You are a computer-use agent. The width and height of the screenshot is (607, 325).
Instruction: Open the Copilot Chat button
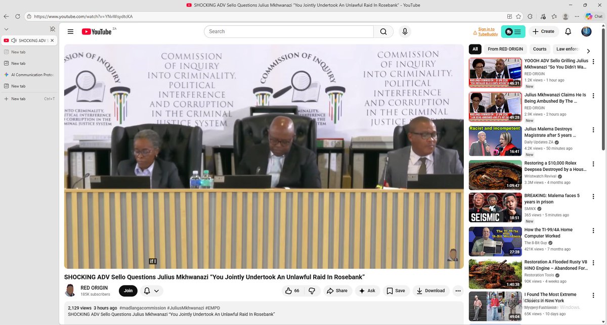point(594,16)
